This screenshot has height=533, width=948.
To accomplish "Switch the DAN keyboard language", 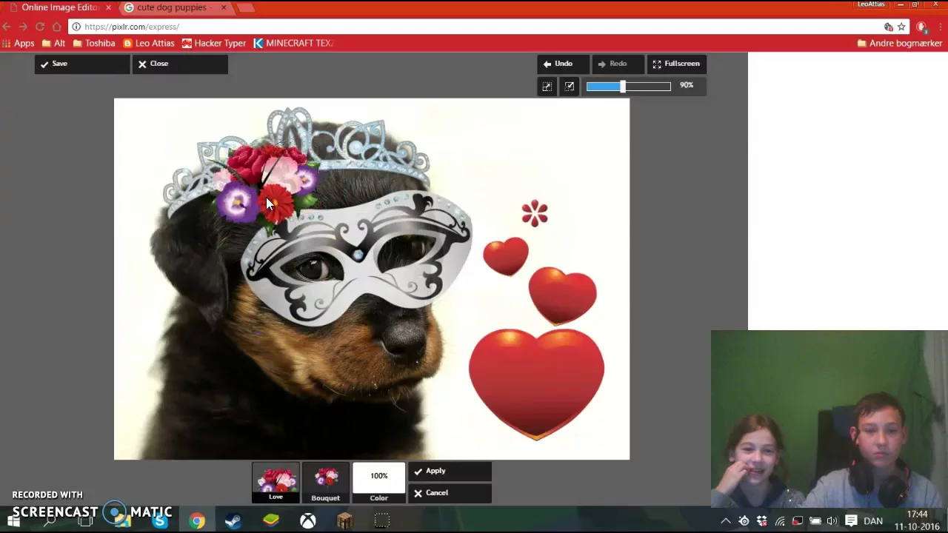I will coord(873,521).
